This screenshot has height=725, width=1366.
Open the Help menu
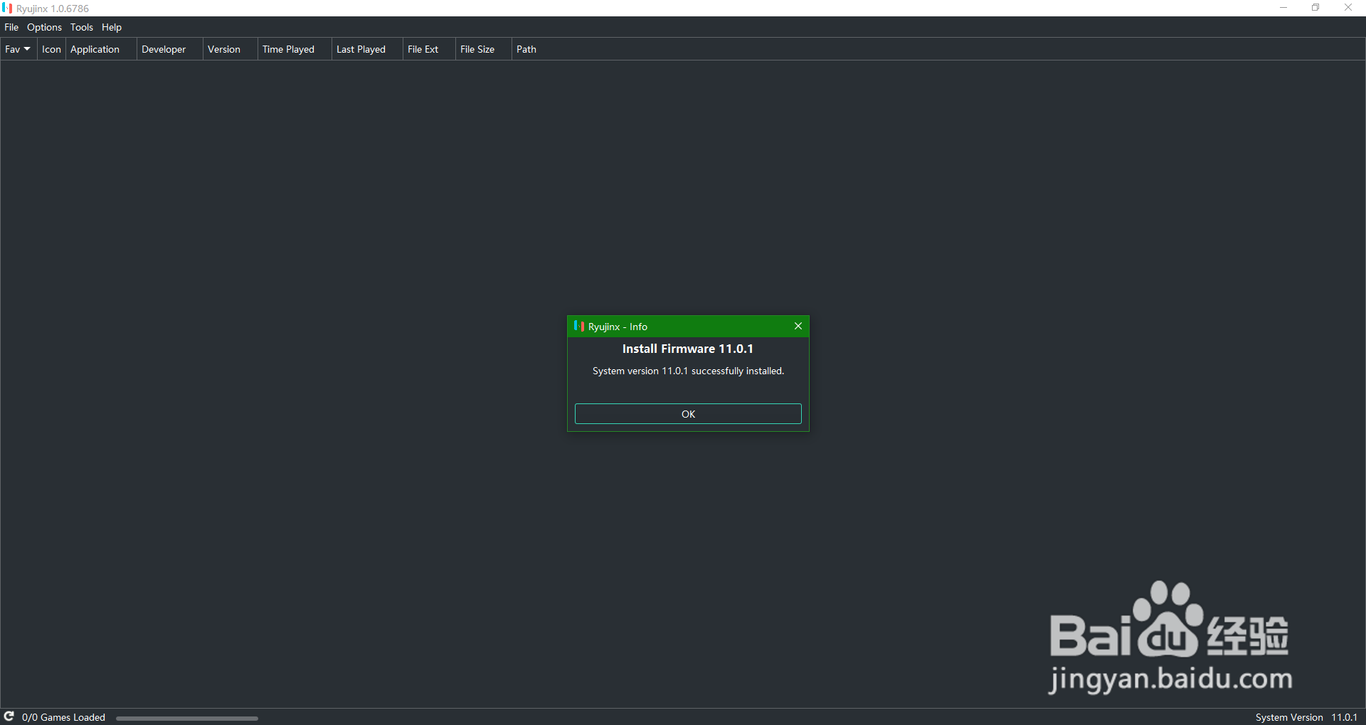coord(112,27)
